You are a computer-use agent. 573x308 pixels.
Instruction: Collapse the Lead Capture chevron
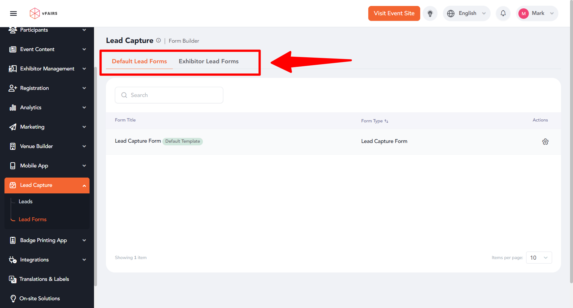84,186
